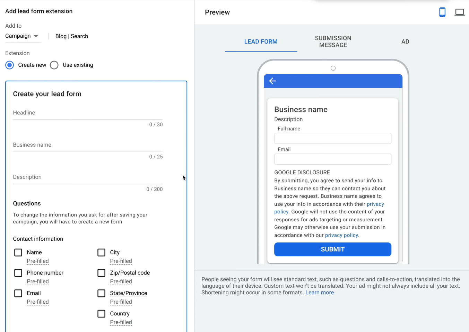Click the Headline input field
This screenshot has width=469, height=332.
pyautogui.click(x=87, y=113)
